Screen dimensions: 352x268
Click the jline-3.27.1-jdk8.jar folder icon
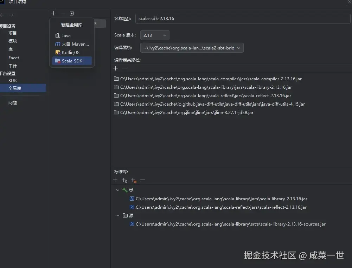(116, 112)
